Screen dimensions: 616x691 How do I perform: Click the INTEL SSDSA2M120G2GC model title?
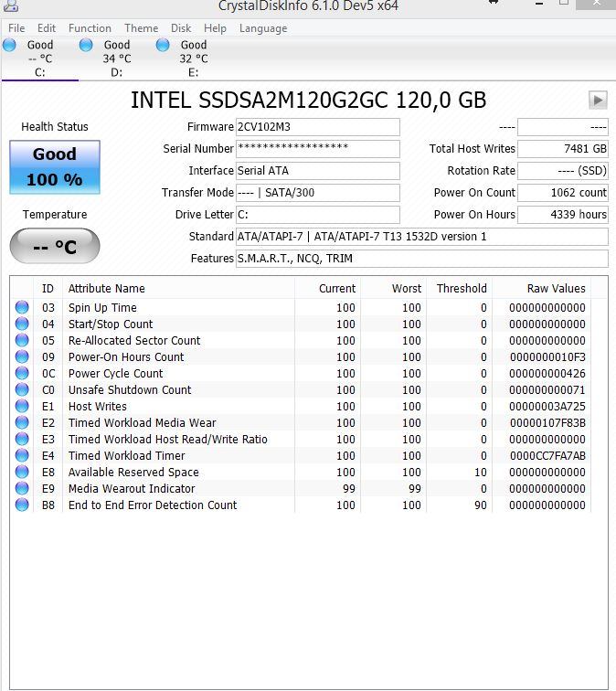click(x=308, y=100)
